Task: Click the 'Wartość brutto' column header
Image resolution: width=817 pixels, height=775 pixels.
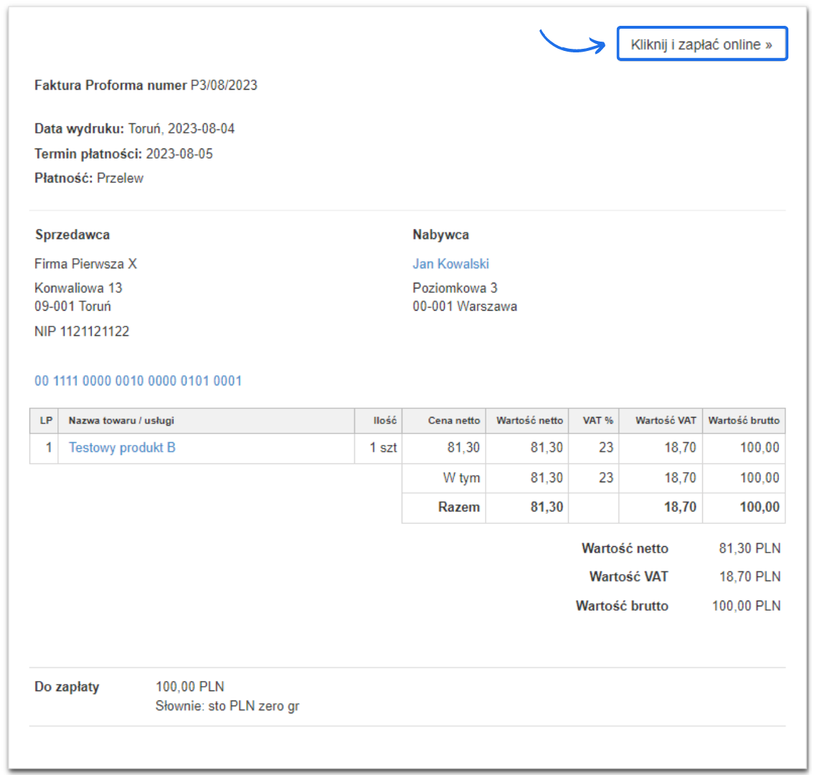Action: [x=744, y=421]
